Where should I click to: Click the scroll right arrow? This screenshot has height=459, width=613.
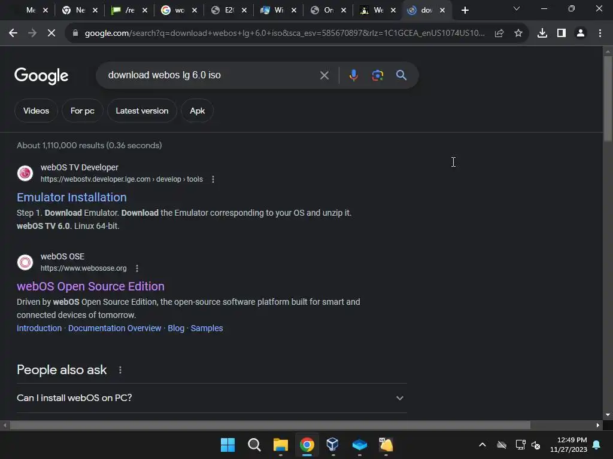click(x=598, y=425)
